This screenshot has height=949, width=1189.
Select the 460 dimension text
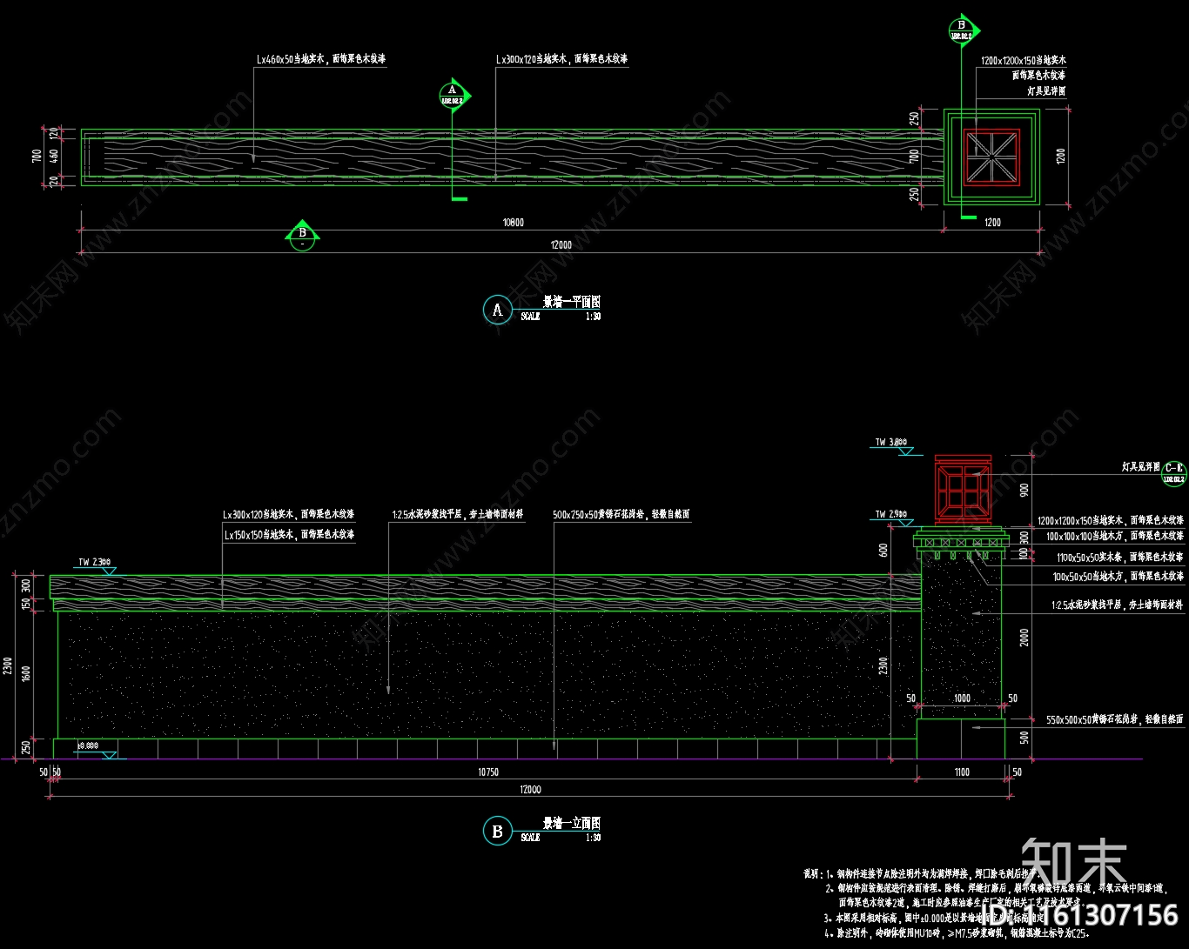click(x=53, y=157)
